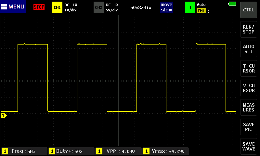Open CH2 DC 1X 5V/div settings
This screenshot has width=260, height=156.
point(112,7)
